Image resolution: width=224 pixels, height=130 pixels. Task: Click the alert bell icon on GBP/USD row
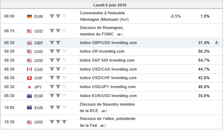(x=217, y=43)
